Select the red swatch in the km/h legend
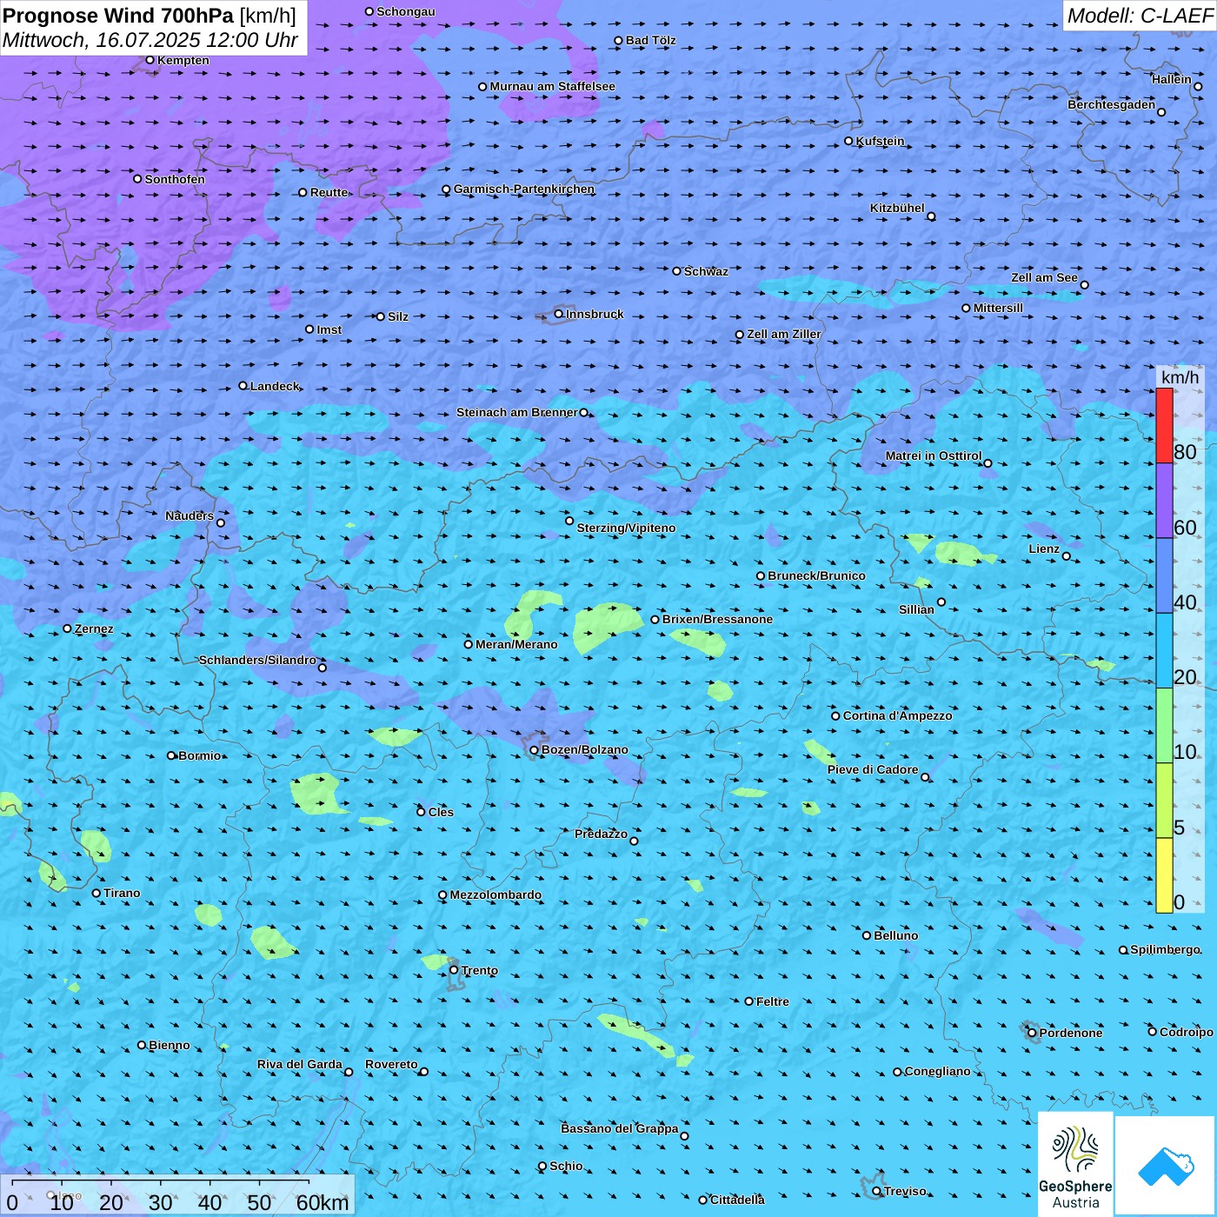The image size is (1217, 1217). point(1164,425)
